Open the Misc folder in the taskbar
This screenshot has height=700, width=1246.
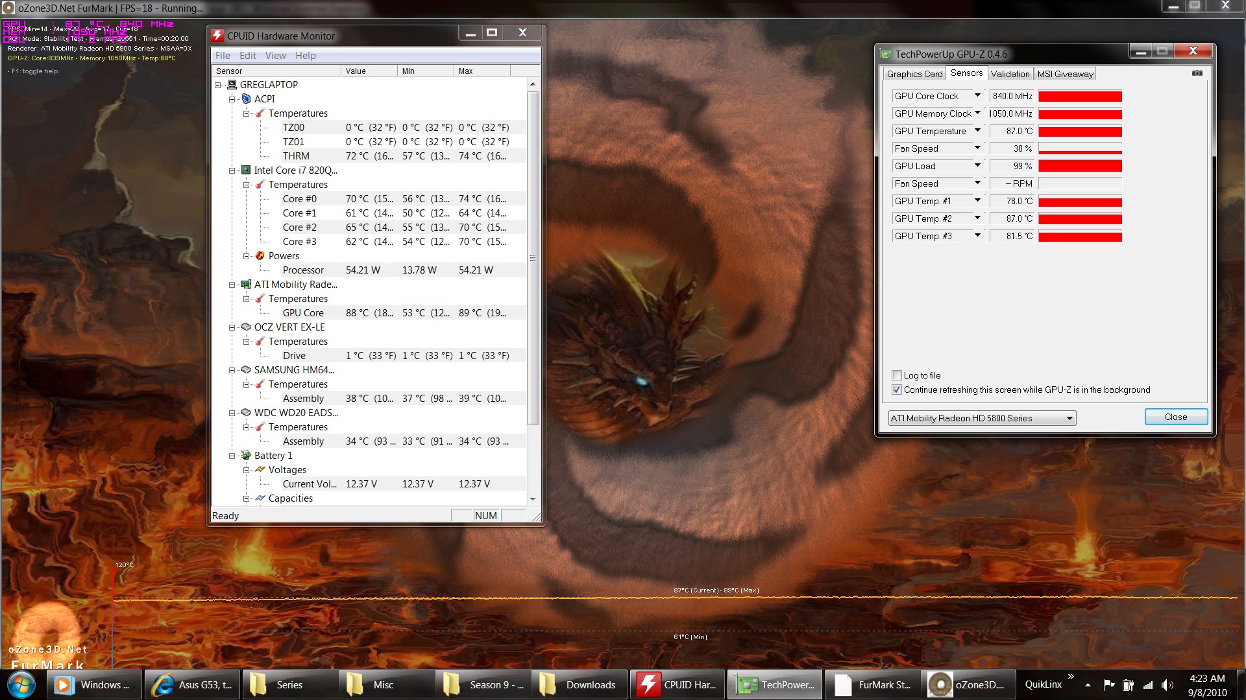coord(386,684)
